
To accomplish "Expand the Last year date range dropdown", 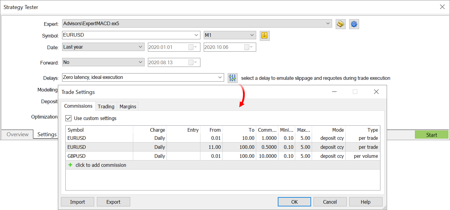I will tap(140, 47).
